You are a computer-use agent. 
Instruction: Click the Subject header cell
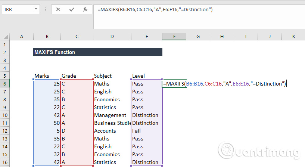[112, 76]
